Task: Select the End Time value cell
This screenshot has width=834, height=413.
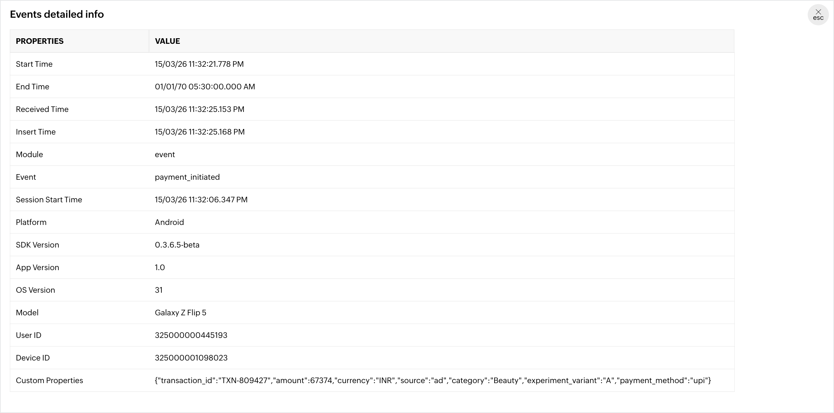Action: pyautogui.click(x=205, y=87)
